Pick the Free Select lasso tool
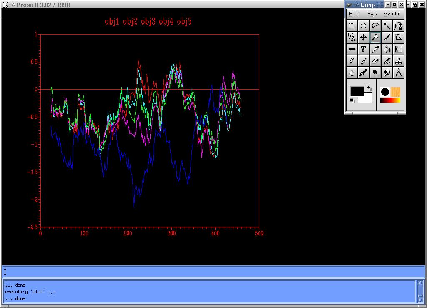The image size is (427, 308). (x=375, y=25)
